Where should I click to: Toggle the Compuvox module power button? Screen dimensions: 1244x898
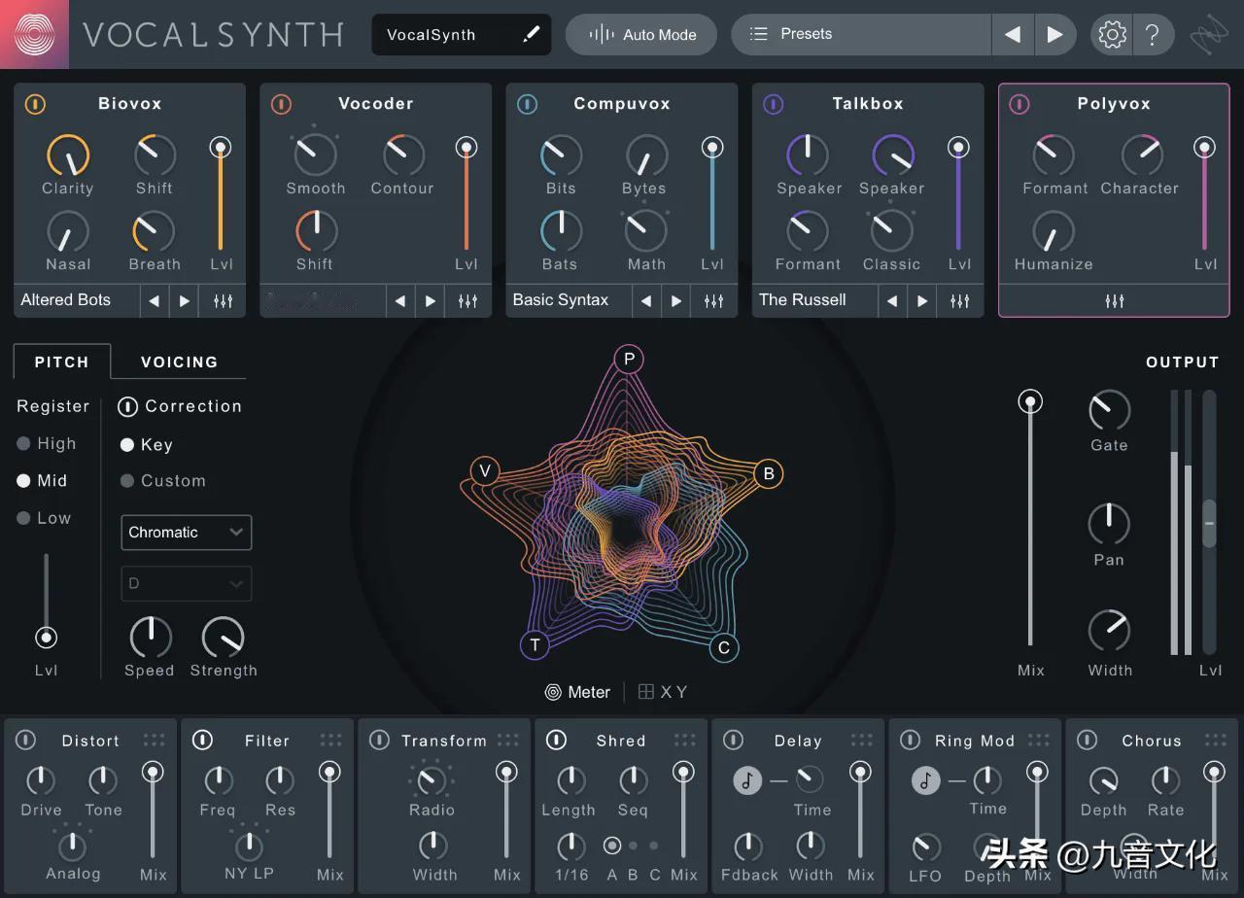tap(527, 104)
